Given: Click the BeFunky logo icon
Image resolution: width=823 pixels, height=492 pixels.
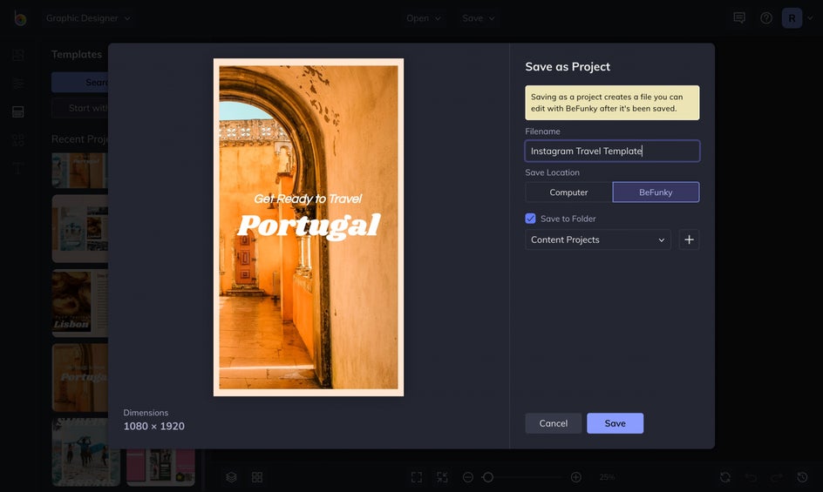Looking at the screenshot, I should [19, 18].
